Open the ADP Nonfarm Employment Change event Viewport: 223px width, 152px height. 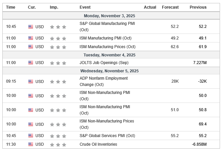click(x=103, y=81)
